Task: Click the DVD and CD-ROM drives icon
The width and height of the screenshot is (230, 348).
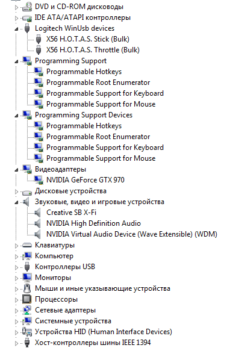Action: tap(27, 7)
